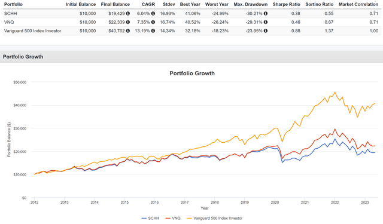Click the Portfolio Growth section header bar

tap(191, 57)
